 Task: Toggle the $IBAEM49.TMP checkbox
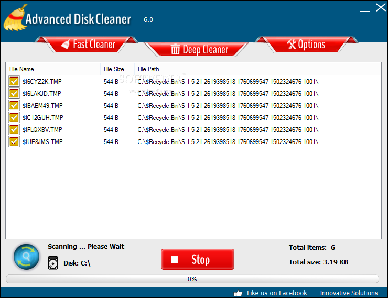14,105
